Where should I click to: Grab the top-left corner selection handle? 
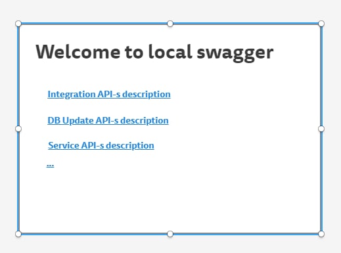click(18, 24)
